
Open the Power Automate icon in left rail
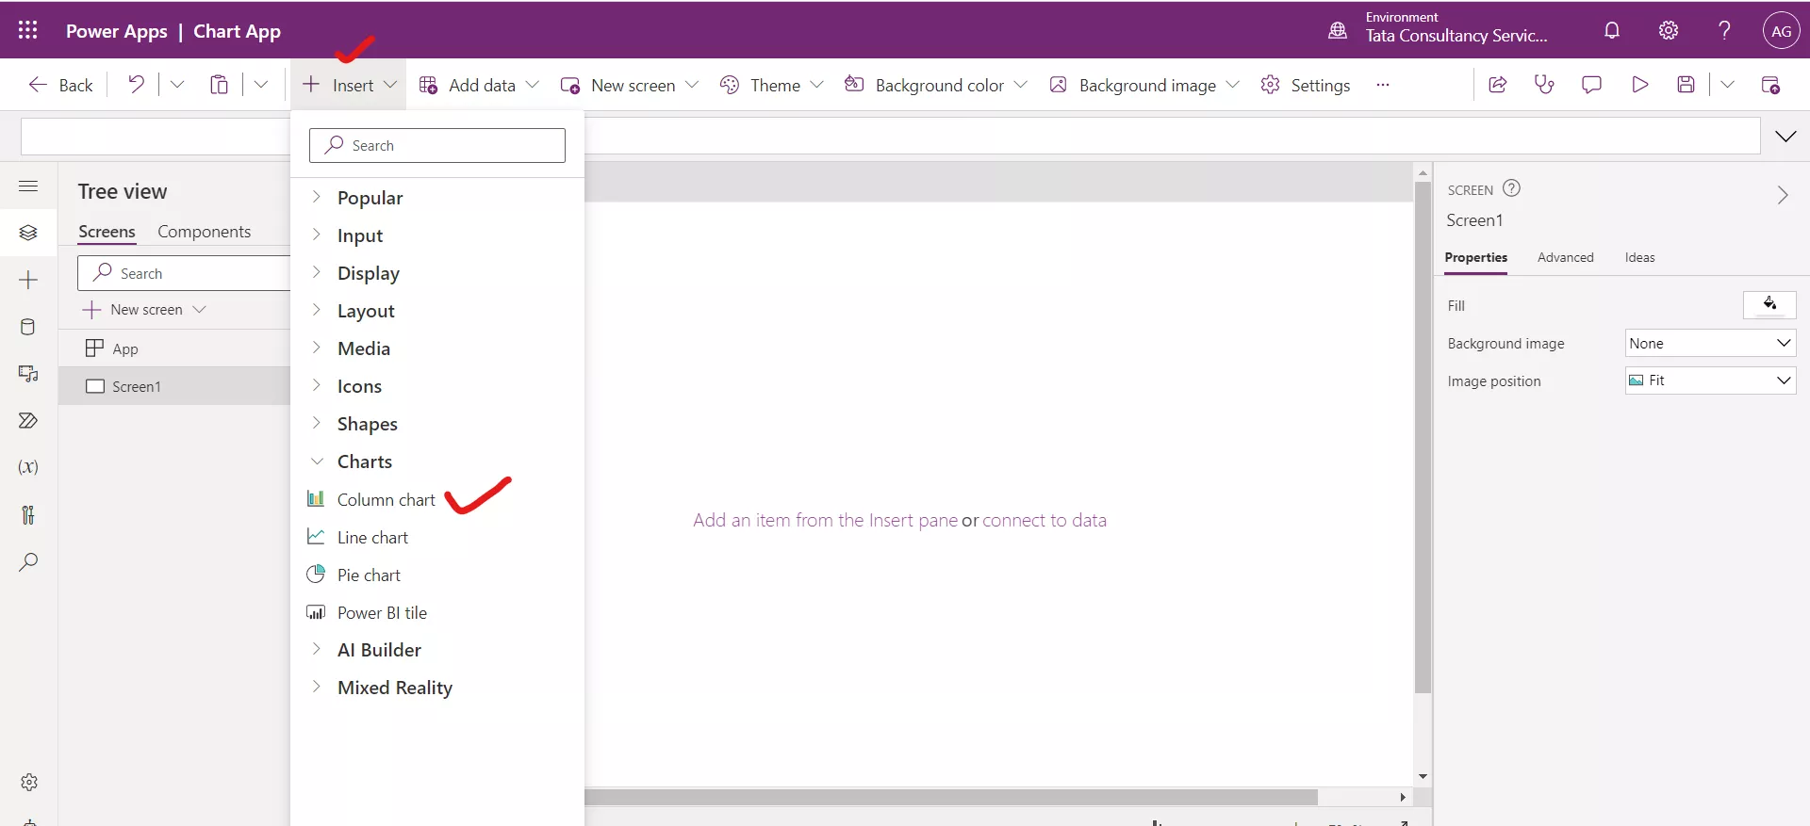[28, 420]
